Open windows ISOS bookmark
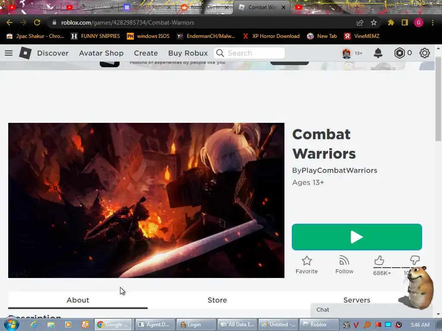This screenshot has width=442, height=331. [x=148, y=36]
